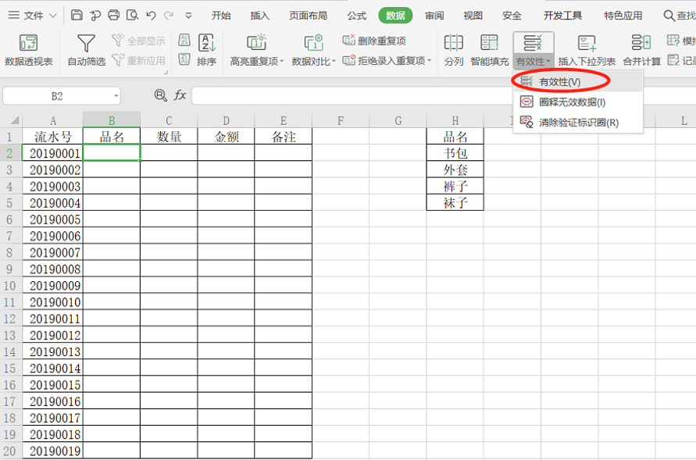The height and width of the screenshot is (460, 696).
Task: Click the ascending sort small icon
Action: (184, 41)
